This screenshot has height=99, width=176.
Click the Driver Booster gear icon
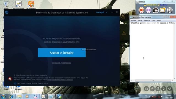click(x=10, y=79)
